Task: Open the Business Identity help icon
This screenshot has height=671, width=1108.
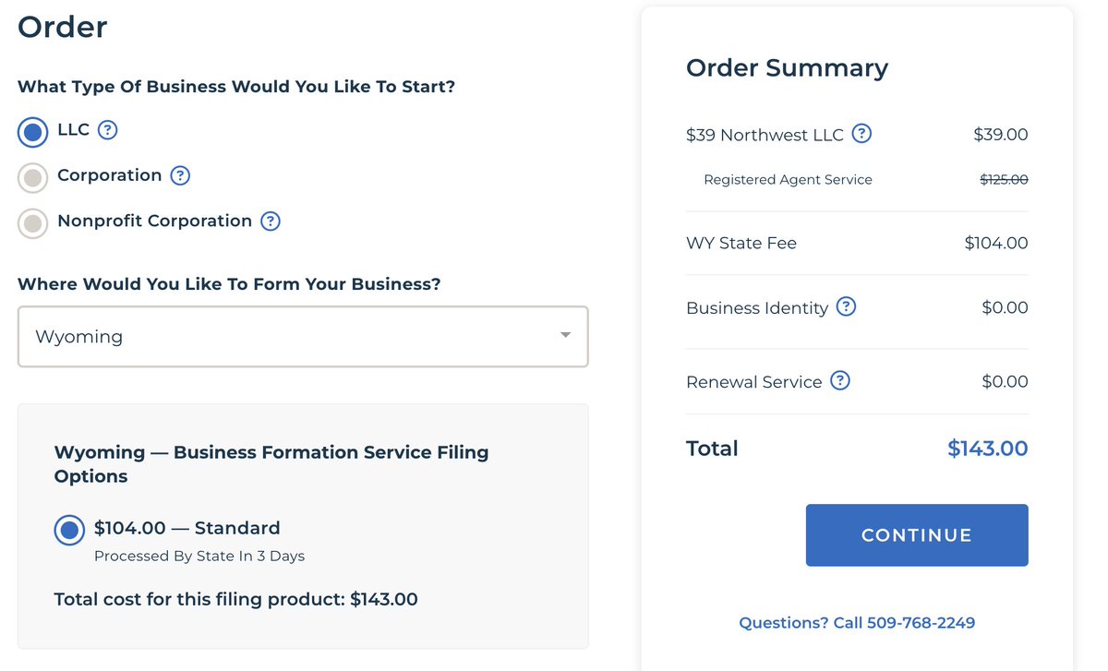Action: click(846, 306)
